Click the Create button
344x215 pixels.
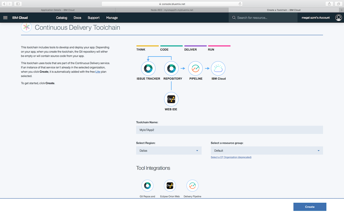click(x=310, y=207)
